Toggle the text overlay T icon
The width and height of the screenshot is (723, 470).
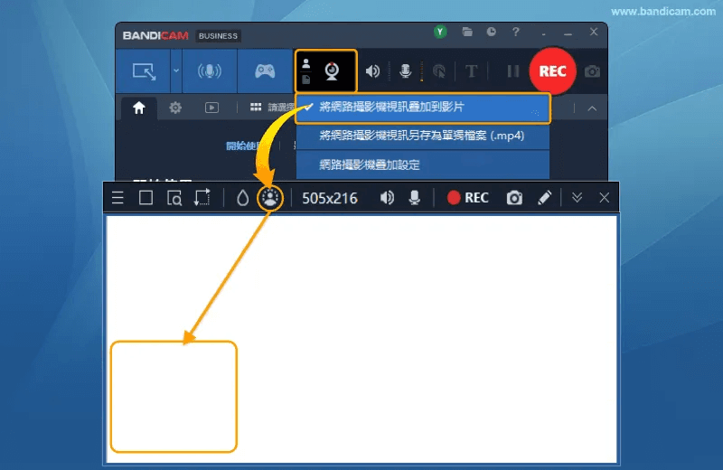point(471,71)
